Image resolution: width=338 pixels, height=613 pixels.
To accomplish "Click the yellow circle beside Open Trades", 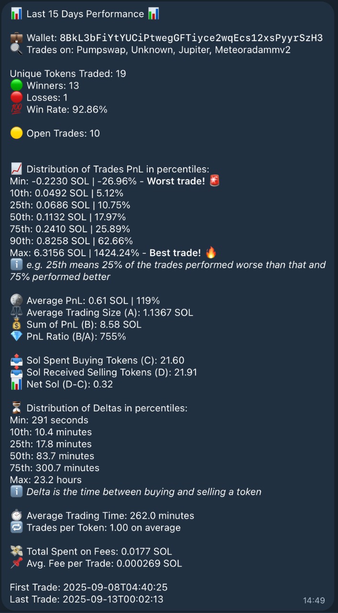I will (x=16, y=133).
